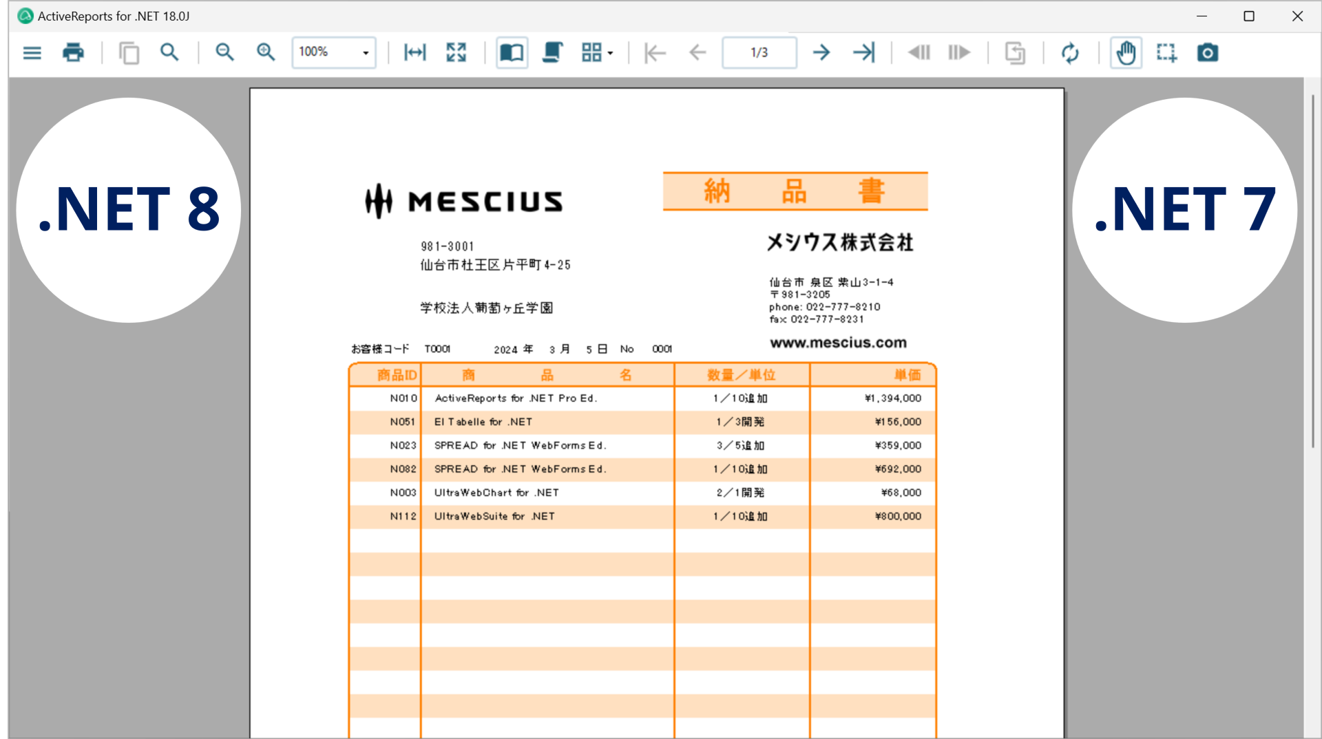Minimize the ActiveReports window
This screenshot has height=739, width=1322.
[x=1202, y=16]
